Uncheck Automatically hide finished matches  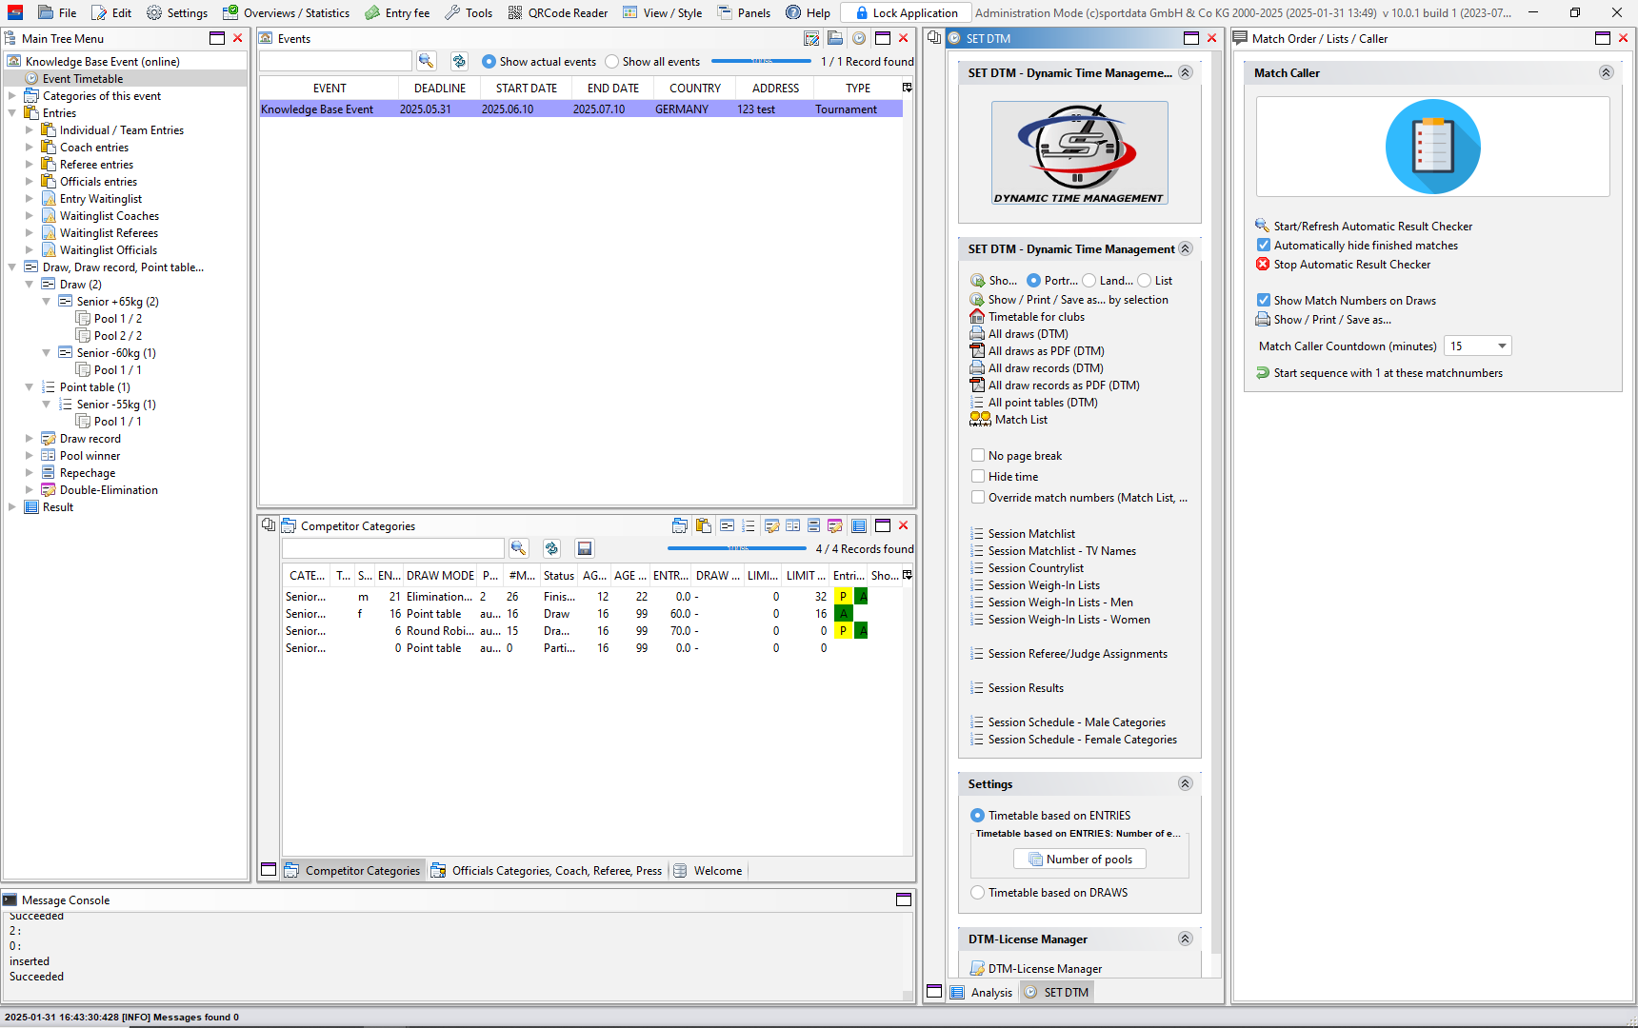pyautogui.click(x=1263, y=245)
